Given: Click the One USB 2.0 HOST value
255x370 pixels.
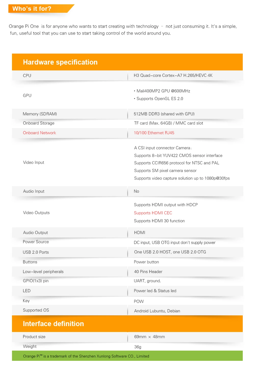Looking at the screenshot, I should 170,252.
